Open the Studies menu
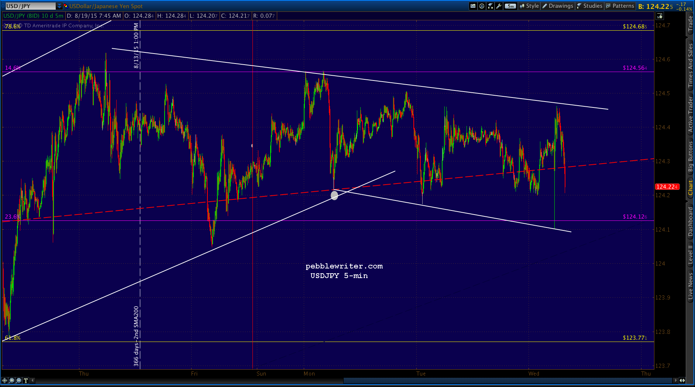The width and height of the screenshot is (695, 387). 589,6
